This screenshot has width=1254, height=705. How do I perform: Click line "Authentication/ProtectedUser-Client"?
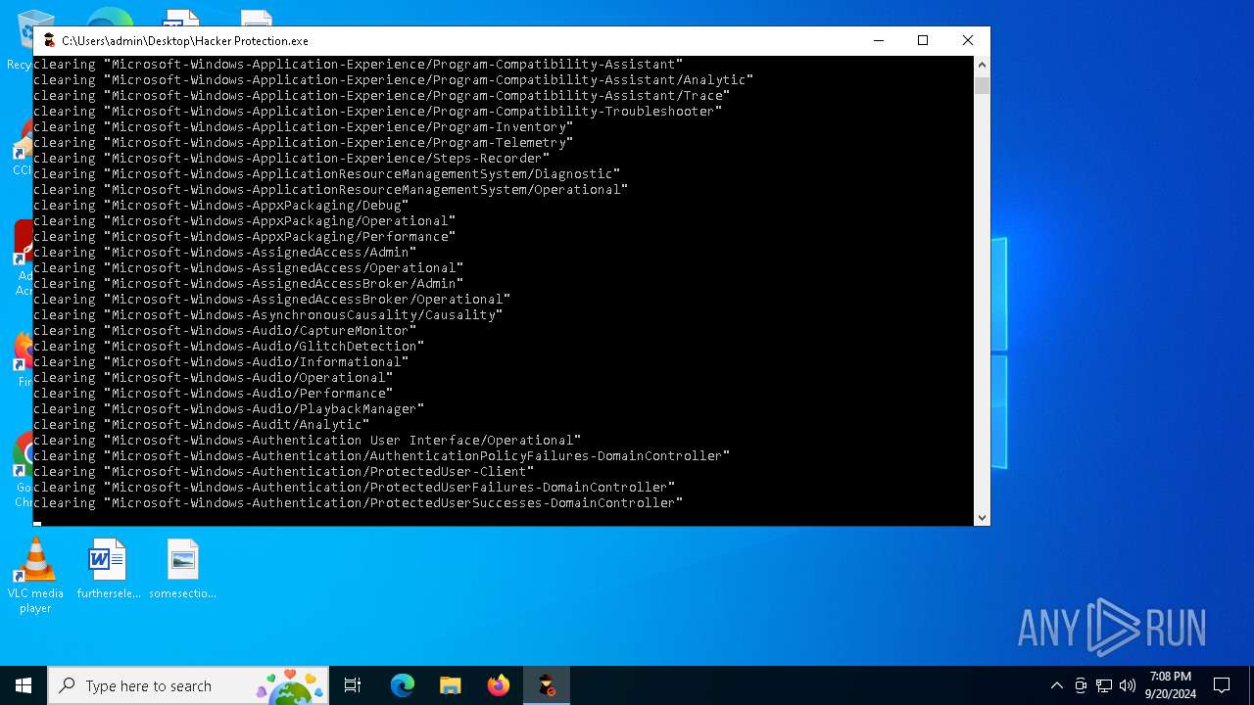(x=283, y=472)
